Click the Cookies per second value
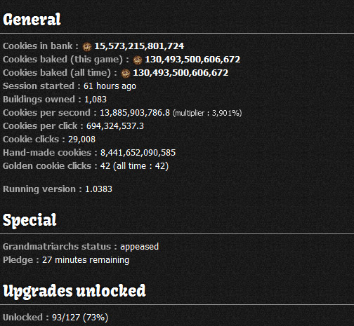The width and height of the screenshot is (354, 326). (135, 113)
